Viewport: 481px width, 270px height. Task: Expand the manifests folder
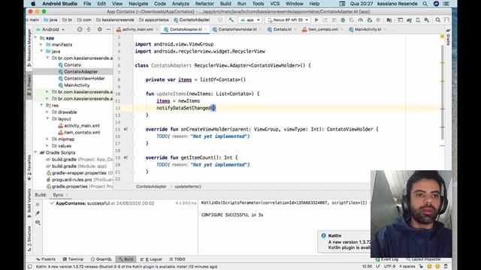41,45
